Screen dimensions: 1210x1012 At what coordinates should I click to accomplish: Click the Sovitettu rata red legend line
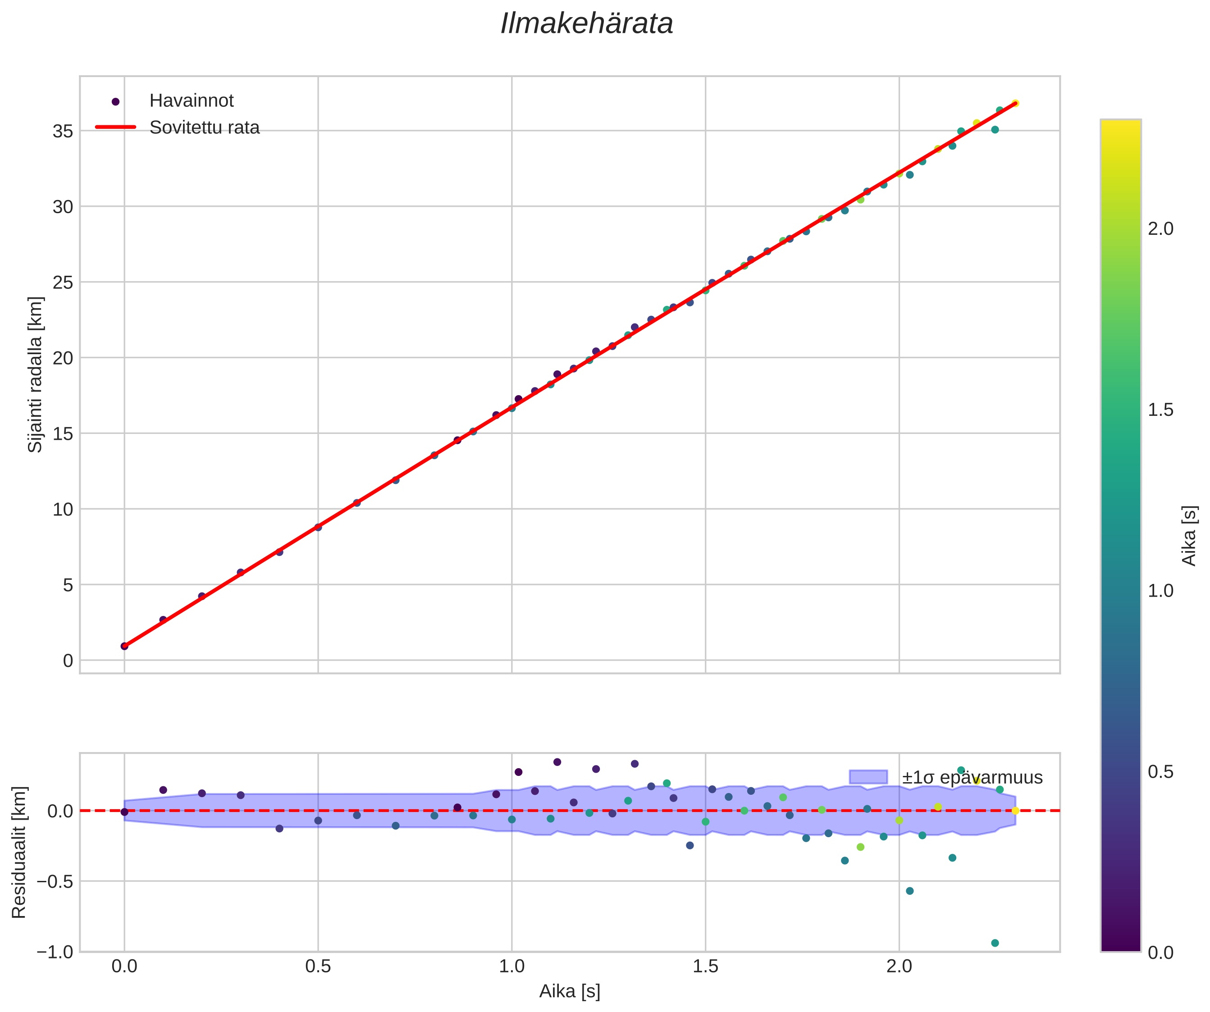click(x=115, y=128)
